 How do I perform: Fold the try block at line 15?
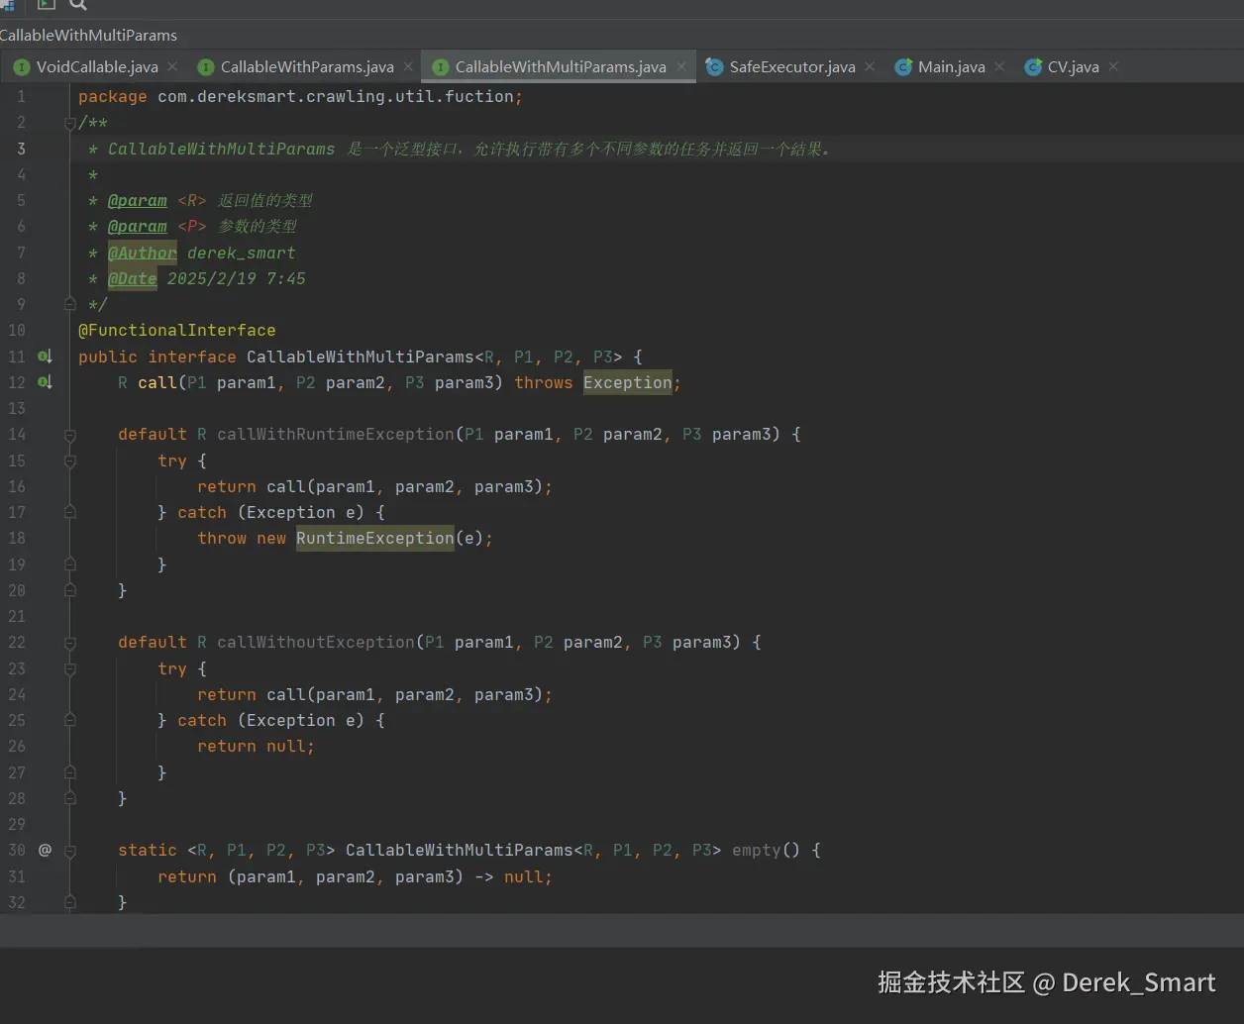click(x=69, y=461)
